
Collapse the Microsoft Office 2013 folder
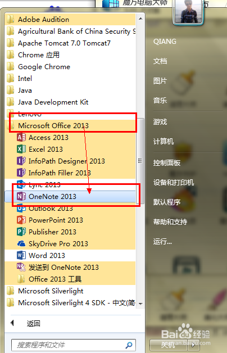[x=70, y=125]
